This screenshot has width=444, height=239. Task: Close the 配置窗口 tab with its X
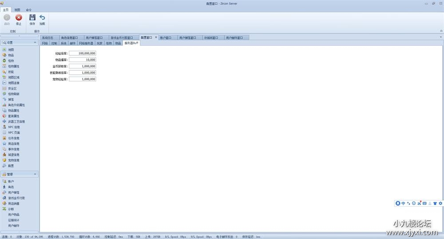coord(156,38)
